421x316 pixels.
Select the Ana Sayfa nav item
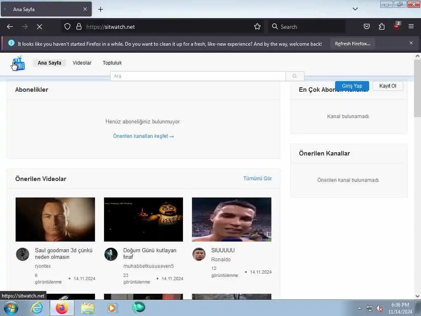tap(49, 63)
